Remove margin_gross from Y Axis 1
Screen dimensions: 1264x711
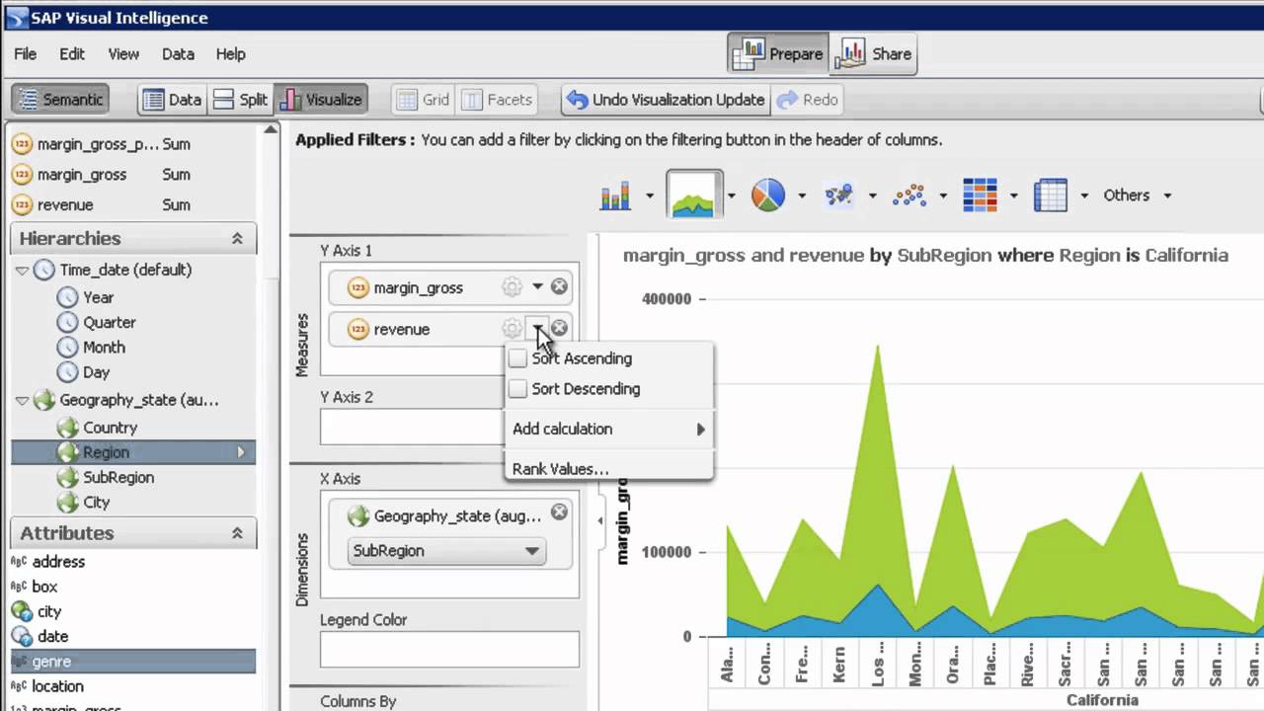click(x=559, y=286)
